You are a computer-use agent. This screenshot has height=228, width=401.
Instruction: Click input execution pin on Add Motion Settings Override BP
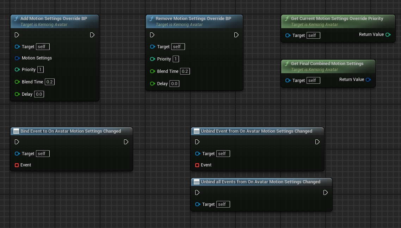coord(17,35)
